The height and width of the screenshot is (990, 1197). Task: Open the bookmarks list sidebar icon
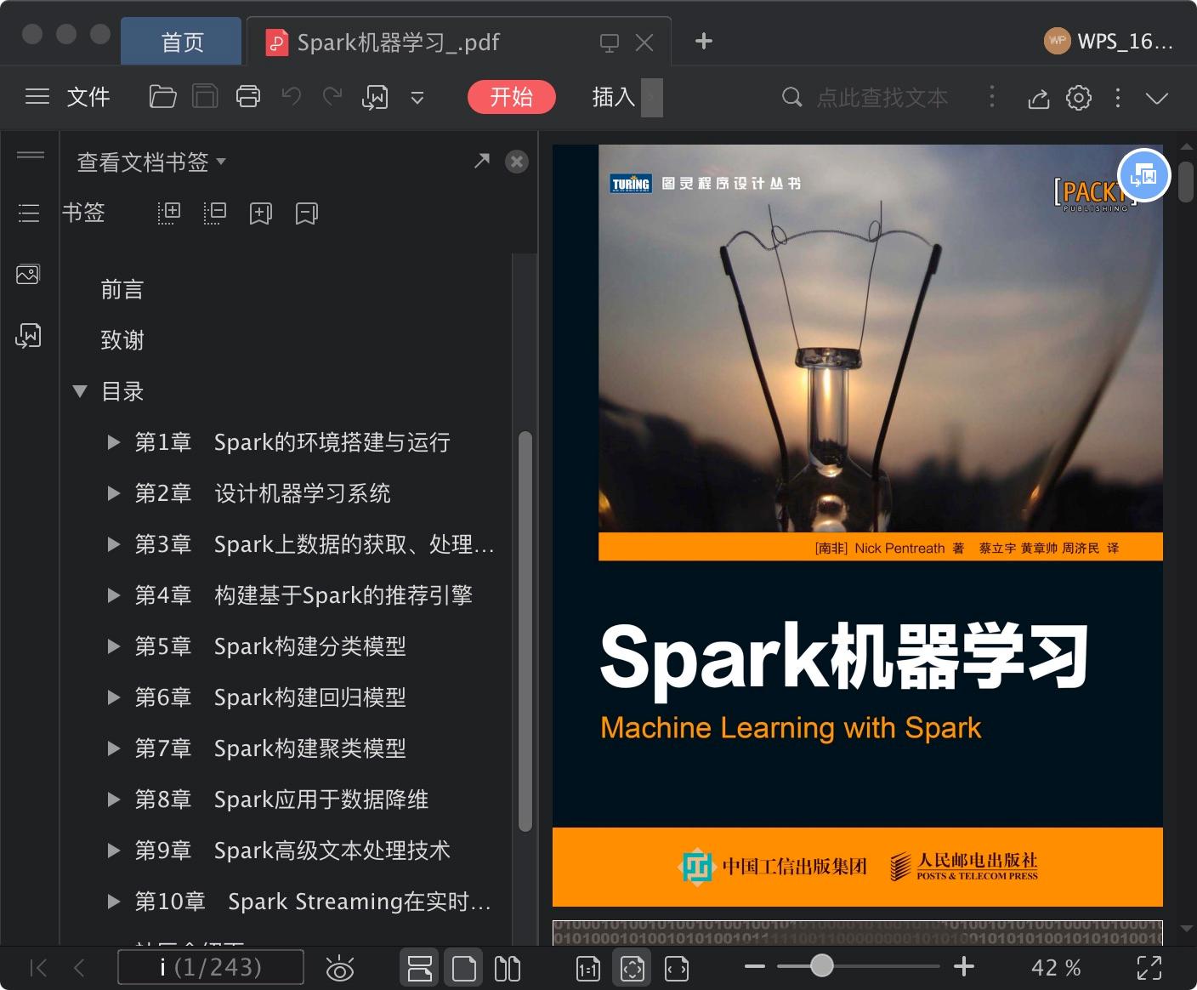[x=29, y=213]
